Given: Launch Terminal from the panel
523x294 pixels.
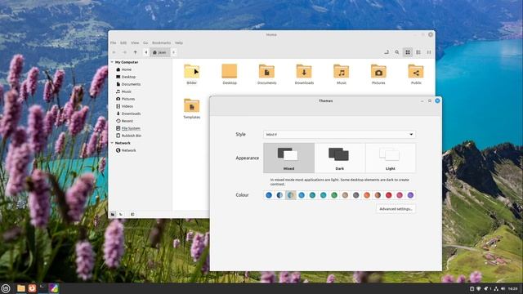Looking at the screenshot, I should 43,288.
